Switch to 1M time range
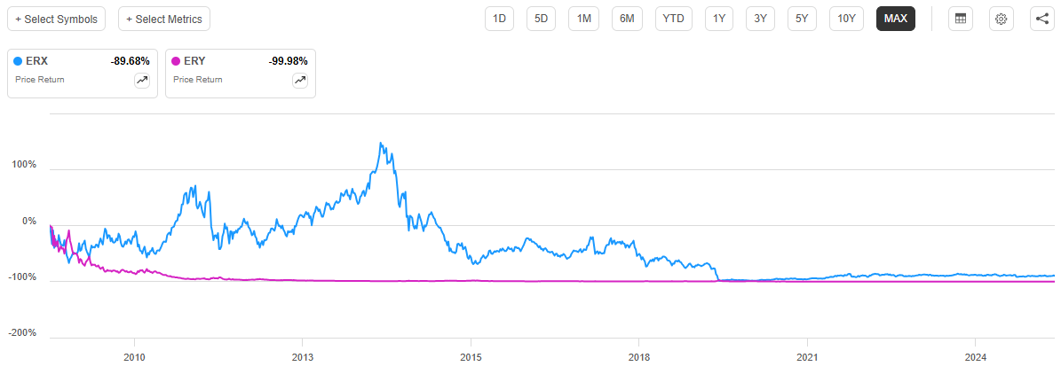1061x374 pixels. [x=583, y=19]
